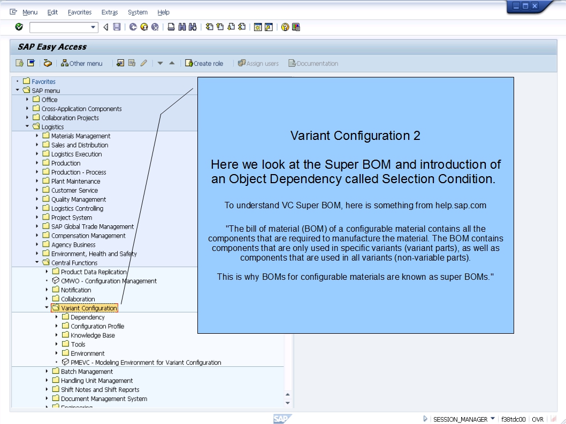Screen dimensions: 566x424
Task: Click the SAP Business Workplace icon
Action: point(48,64)
